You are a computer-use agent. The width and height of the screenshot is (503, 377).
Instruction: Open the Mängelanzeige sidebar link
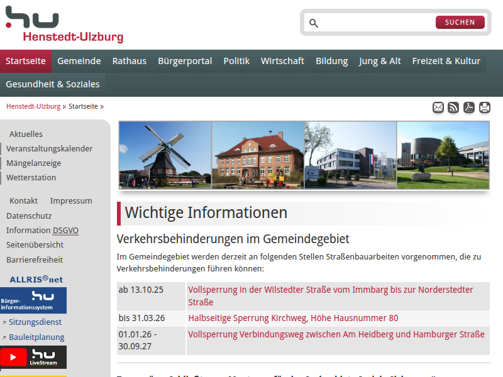point(34,163)
